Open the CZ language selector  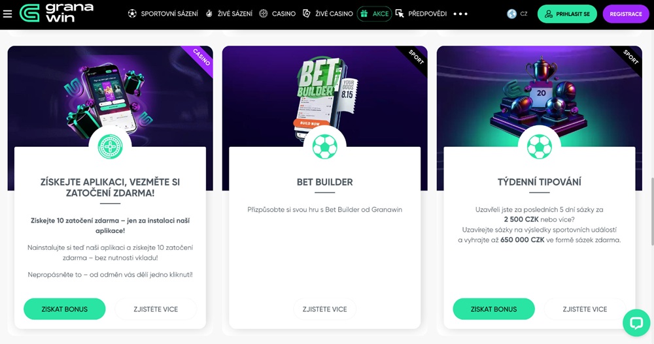point(517,14)
